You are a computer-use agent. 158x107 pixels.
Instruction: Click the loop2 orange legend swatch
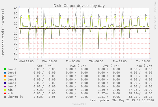tap(5, 76)
